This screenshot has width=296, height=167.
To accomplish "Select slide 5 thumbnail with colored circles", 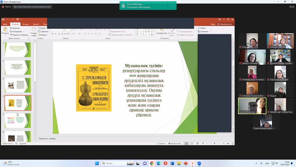I will point(18,121).
